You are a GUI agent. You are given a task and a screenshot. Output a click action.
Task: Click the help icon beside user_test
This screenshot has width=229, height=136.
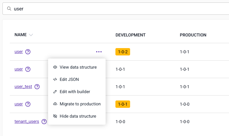pyautogui.click(x=37, y=87)
